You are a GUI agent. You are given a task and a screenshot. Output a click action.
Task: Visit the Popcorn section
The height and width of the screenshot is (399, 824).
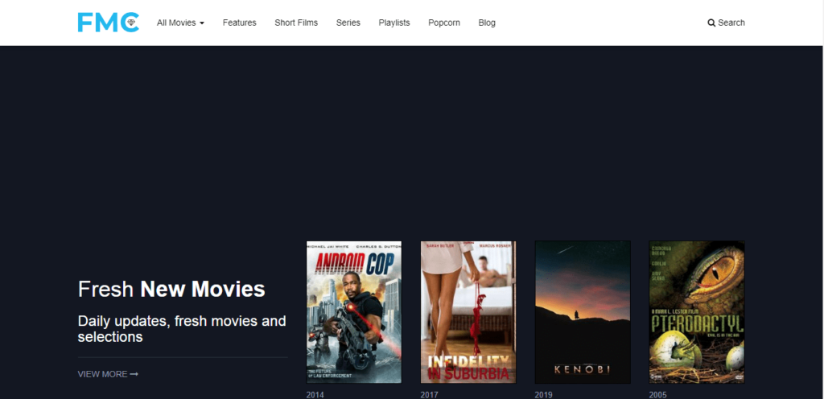pyautogui.click(x=444, y=23)
